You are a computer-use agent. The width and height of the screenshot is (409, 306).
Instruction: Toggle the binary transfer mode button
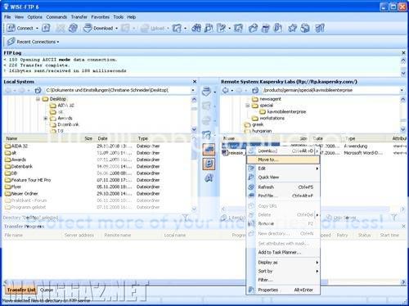[209, 164]
